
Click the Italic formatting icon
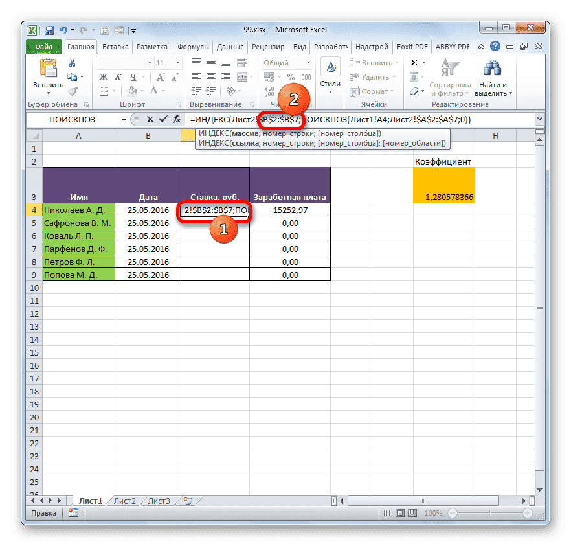[x=118, y=76]
